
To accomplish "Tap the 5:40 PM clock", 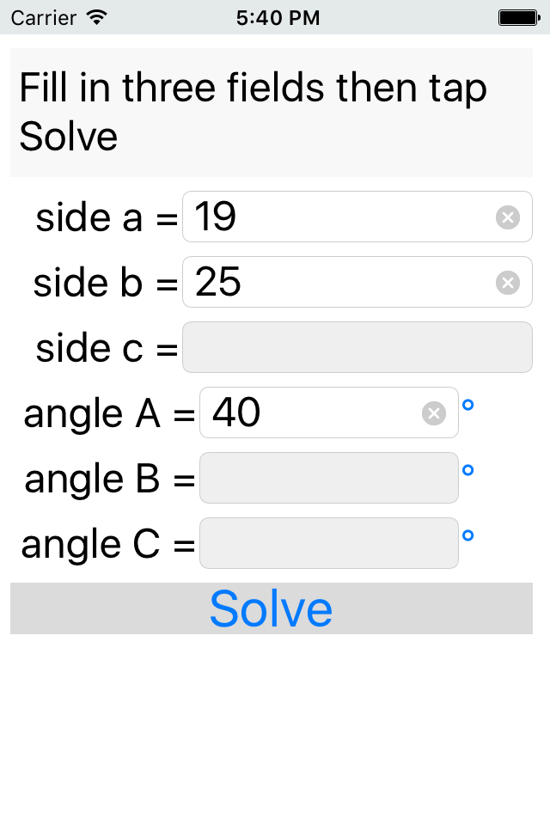I will [x=278, y=16].
